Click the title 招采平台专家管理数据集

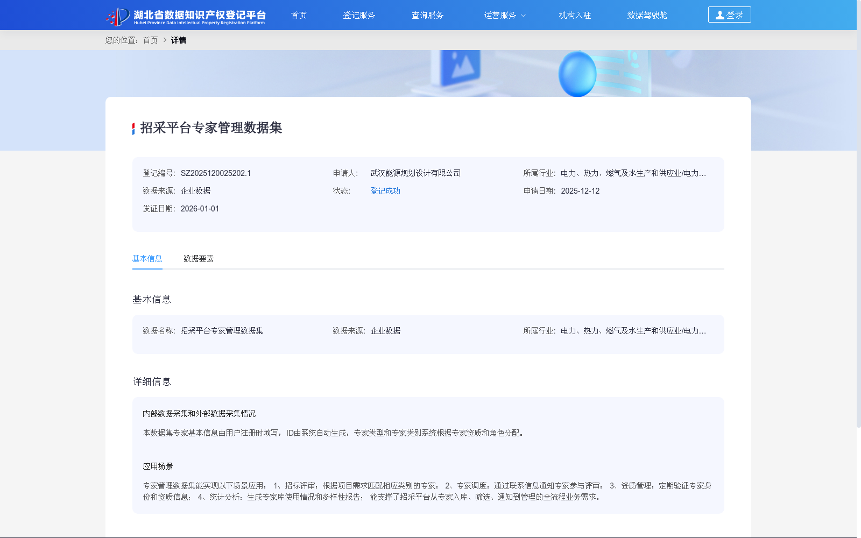click(211, 128)
